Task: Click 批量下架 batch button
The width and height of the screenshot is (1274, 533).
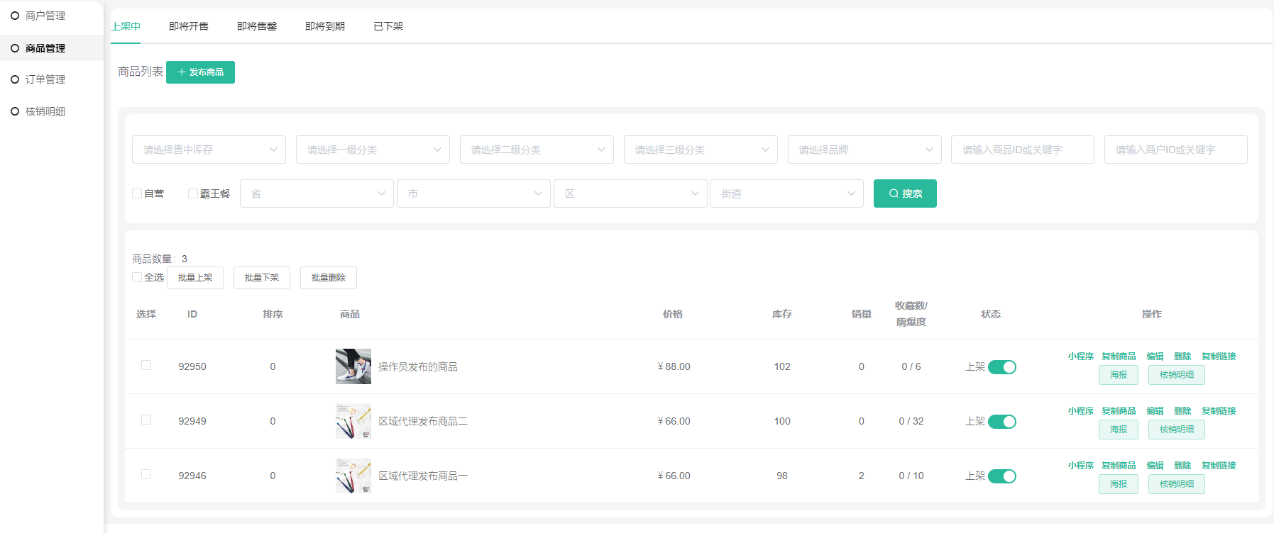Action: pyautogui.click(x=261, y=278)
